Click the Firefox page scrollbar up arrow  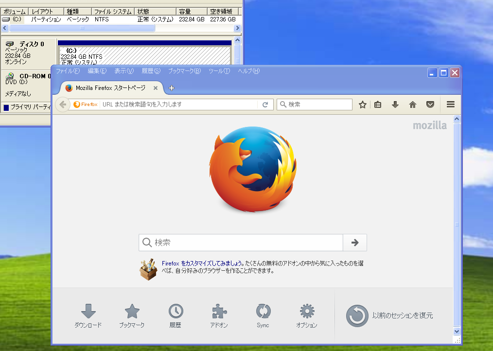click(457, 119)
